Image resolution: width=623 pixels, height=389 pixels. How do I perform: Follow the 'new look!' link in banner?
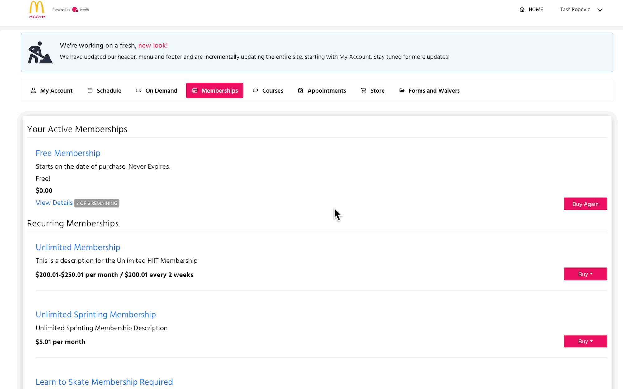click(x=153, y=46)
